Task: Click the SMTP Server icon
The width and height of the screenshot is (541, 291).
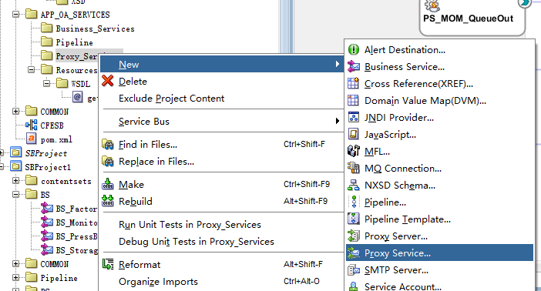Action: click(353, 269)
